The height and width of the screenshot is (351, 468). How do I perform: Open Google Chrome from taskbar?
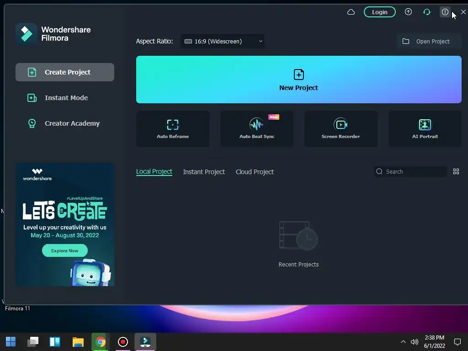(100, 342)
